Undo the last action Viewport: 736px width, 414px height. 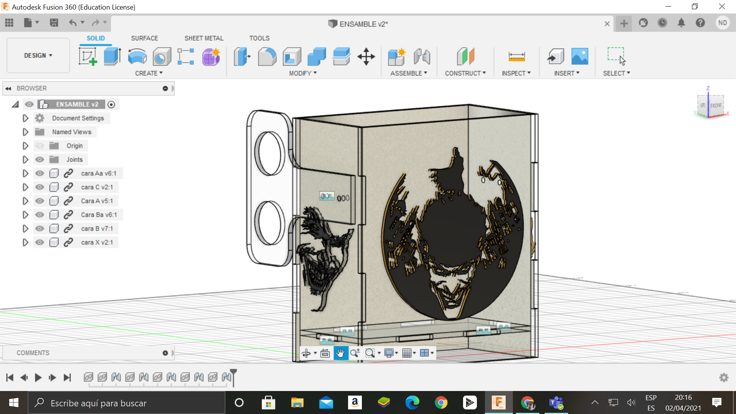point(72,23)
